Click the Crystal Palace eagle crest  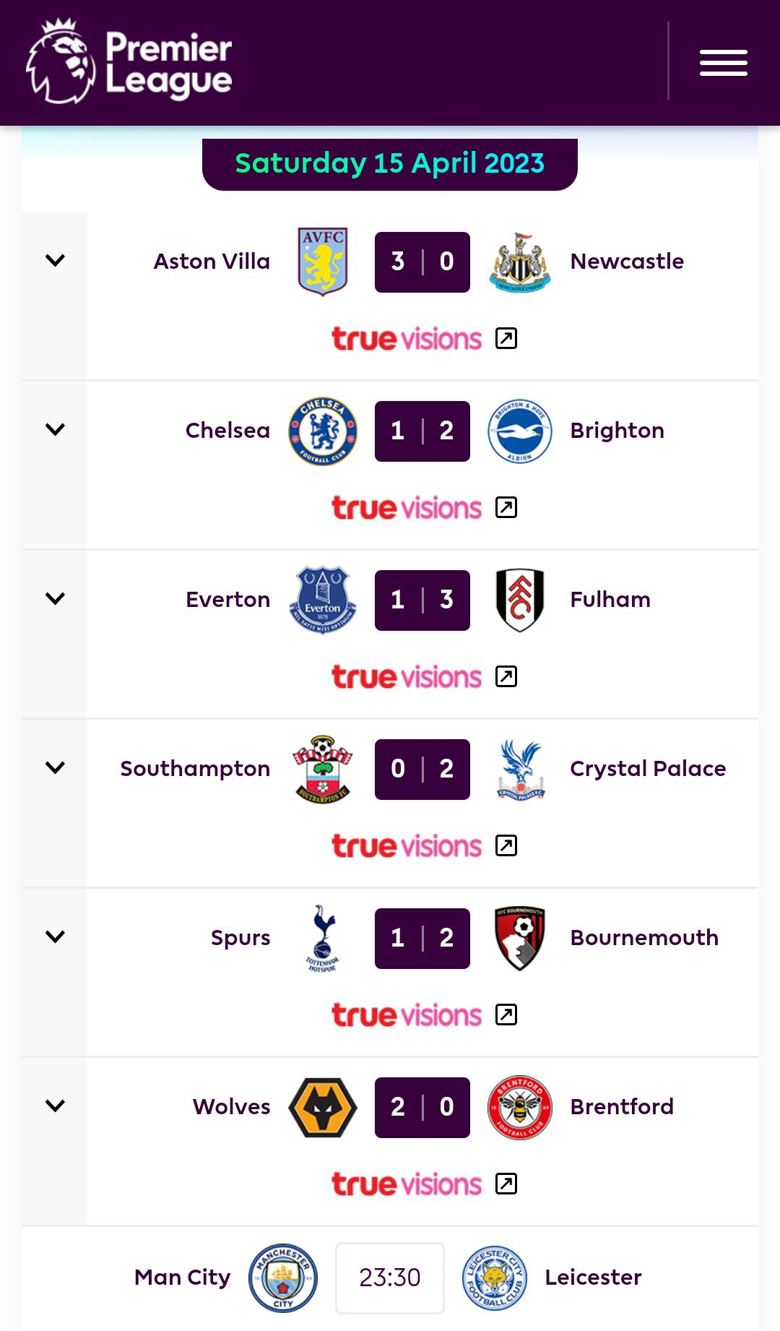click(x=520, y=769)
